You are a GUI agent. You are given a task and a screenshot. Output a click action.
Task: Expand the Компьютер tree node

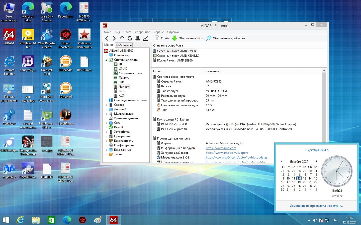[x=106, y=55]
